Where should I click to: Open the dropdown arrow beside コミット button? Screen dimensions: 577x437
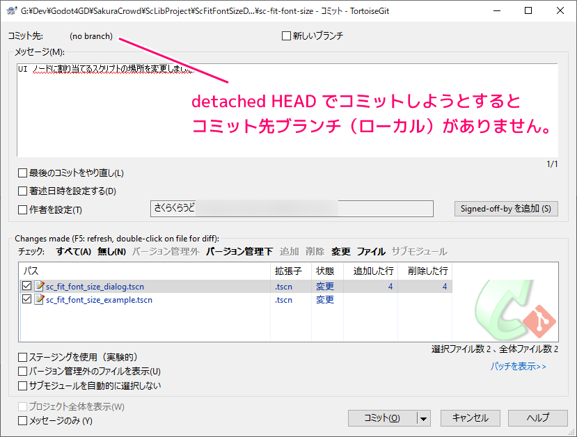coord(423,418)
